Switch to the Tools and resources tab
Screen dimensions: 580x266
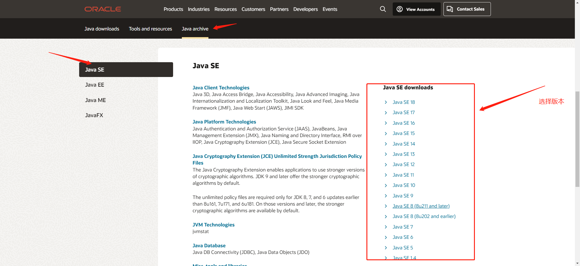point(150,29)
